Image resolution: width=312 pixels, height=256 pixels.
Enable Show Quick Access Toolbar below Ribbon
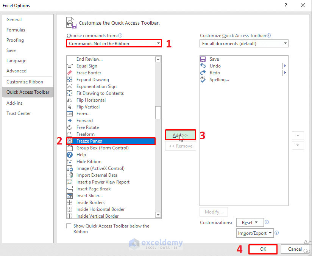[x=69, y=226]
